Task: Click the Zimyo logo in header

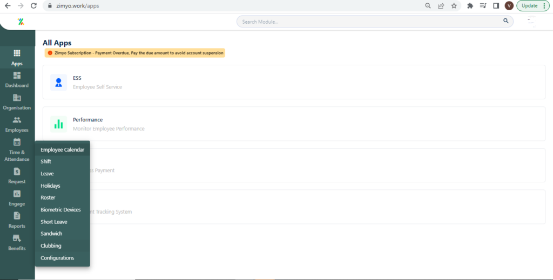Action: [21, 22]
